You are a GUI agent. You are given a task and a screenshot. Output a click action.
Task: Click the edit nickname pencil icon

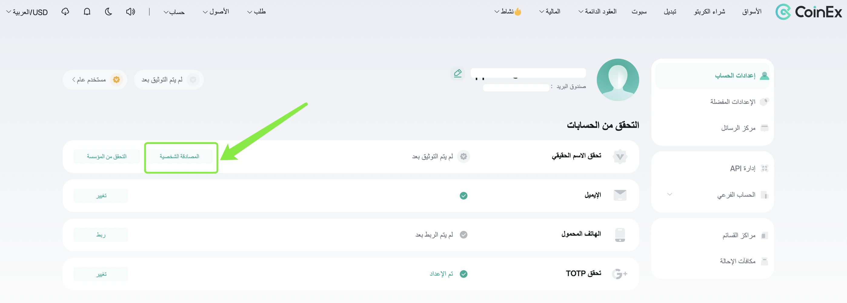click(x=457, y=73)
